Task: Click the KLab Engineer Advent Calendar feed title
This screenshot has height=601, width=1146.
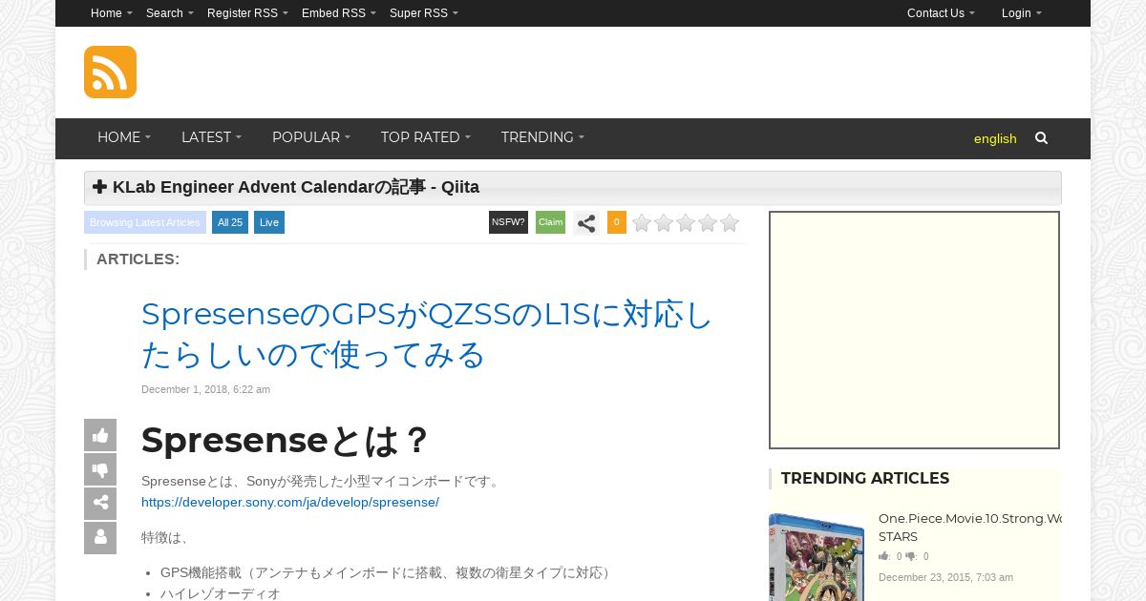Action: [296, 187]
